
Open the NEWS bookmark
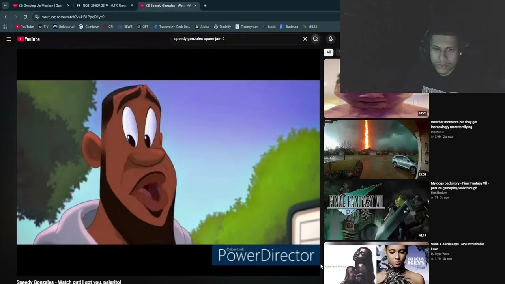tap(125, 27)
